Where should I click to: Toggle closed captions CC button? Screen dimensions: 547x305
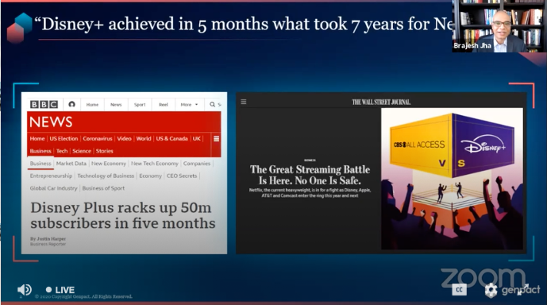459,289
